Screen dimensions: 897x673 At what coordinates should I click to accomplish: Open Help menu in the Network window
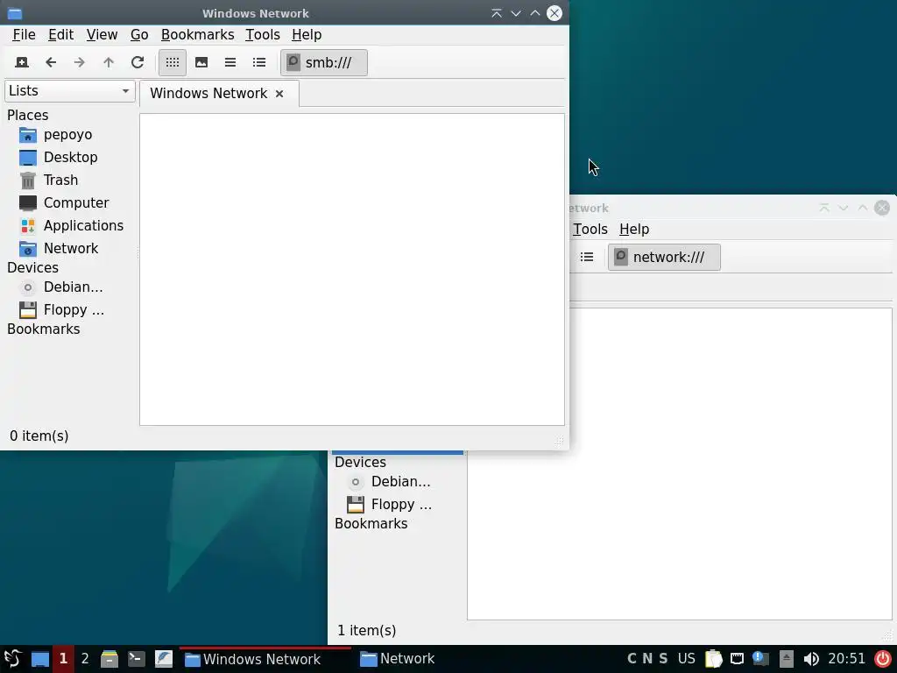coord(634,230)
